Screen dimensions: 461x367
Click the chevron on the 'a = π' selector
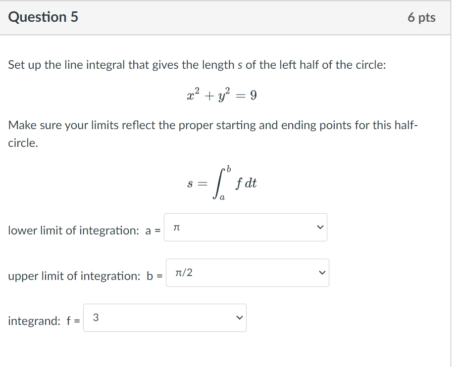320,227
